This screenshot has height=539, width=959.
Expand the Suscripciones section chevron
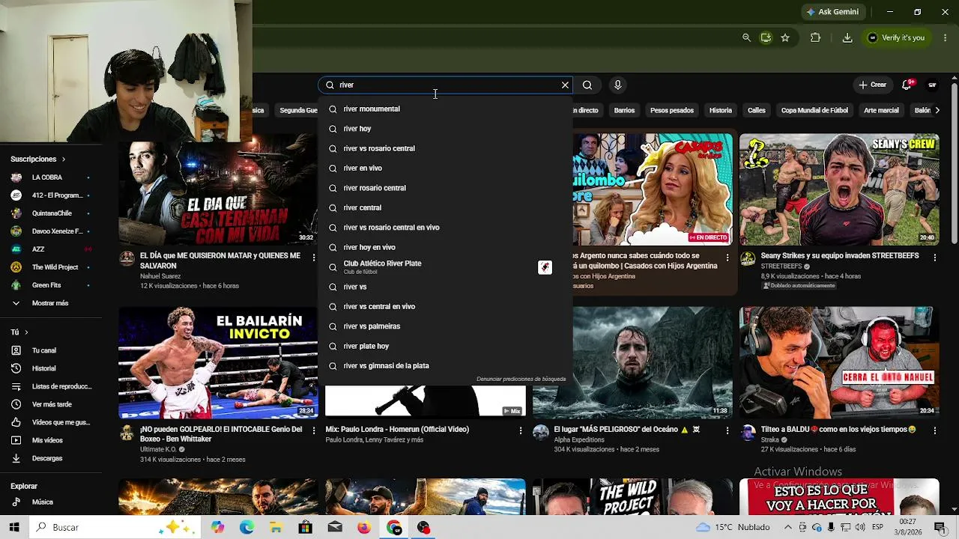[x=64, y=159]
